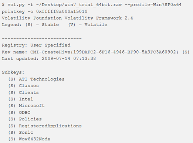Select the Volatility Framework 2.4 line
Screen dimensions: 193x143
(x=67, y=18)
